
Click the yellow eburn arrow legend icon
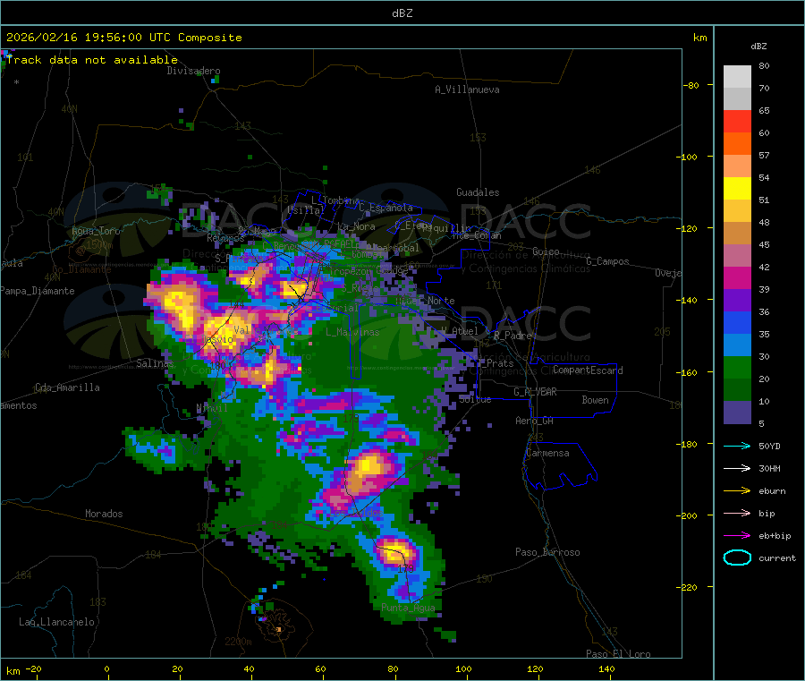(x=737, y=491)
